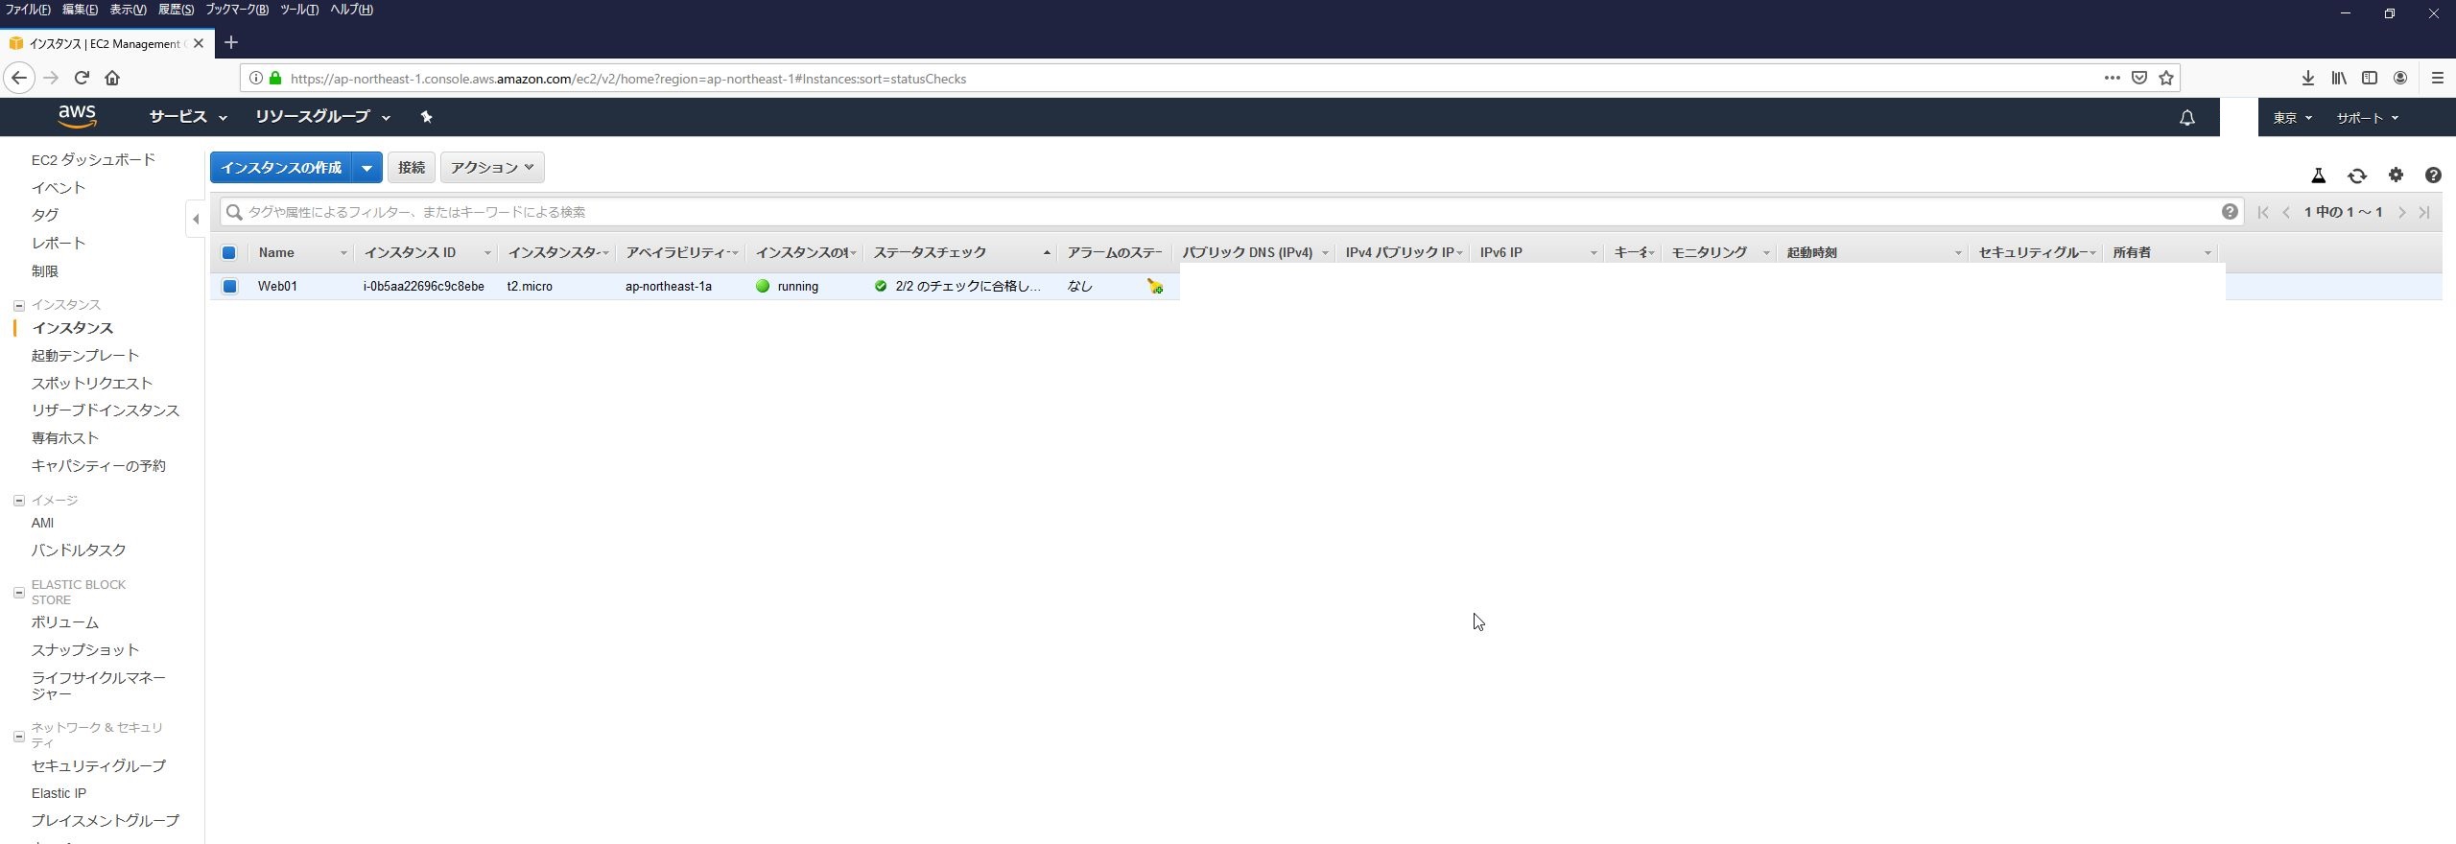Open セキュリティグループ in sidebar
The width and height of the screenshot is (2456, 844).
pyautogui.click(x=98, y=765)
